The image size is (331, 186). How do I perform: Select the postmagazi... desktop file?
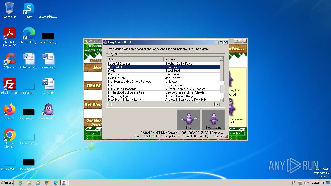[x=29, y=164]
